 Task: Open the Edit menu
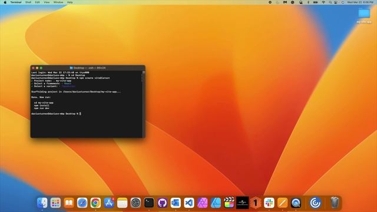37,2
